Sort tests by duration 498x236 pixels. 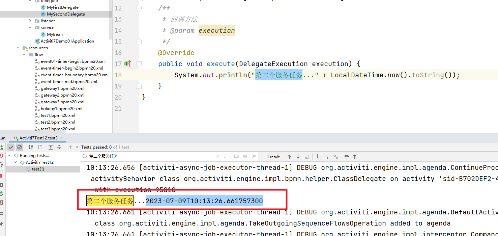coord(39,147)
